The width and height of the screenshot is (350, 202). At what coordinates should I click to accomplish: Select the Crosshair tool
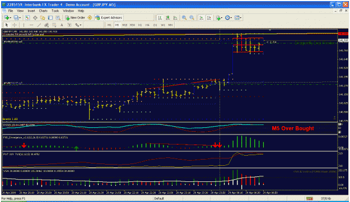coord(15,25)
